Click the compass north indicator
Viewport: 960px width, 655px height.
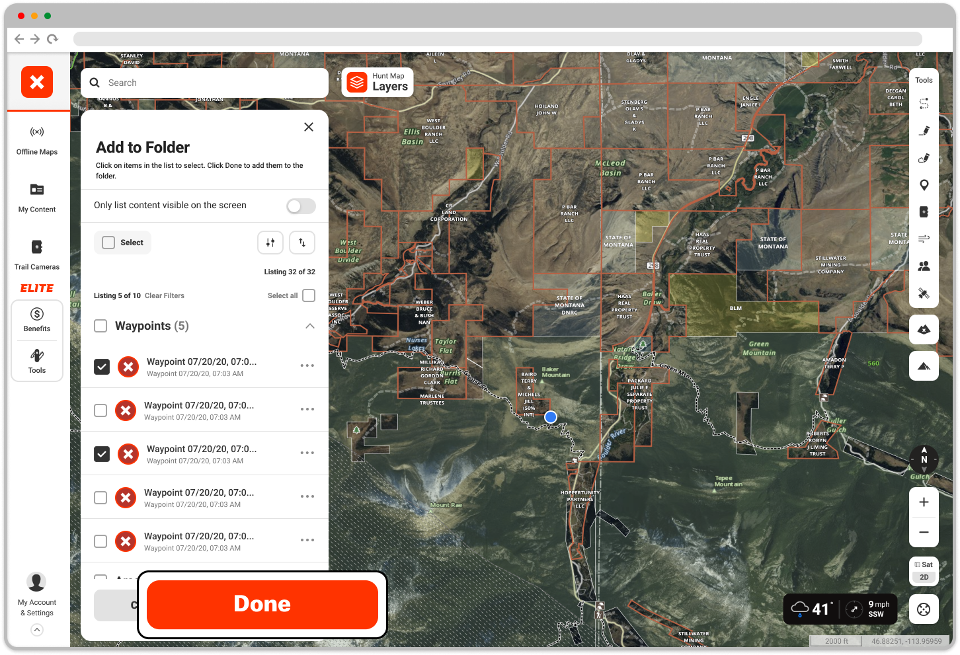924,459
